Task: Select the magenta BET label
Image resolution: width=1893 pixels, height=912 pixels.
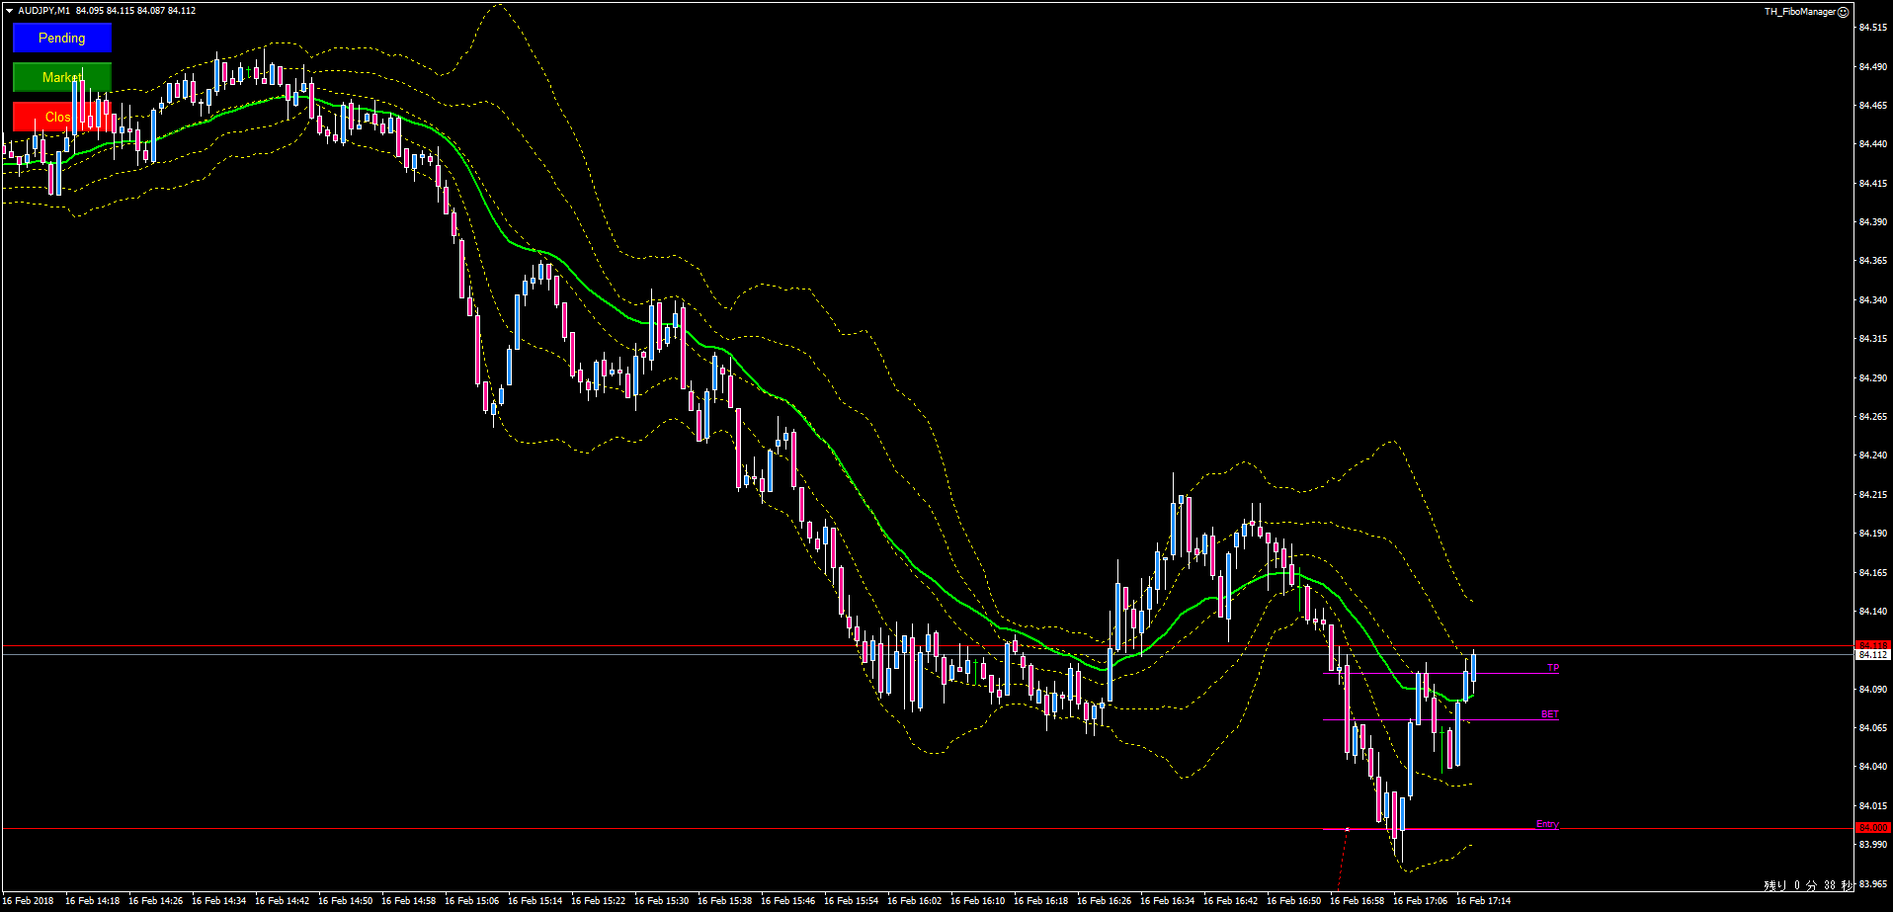Action: (x=1549, y=714)
